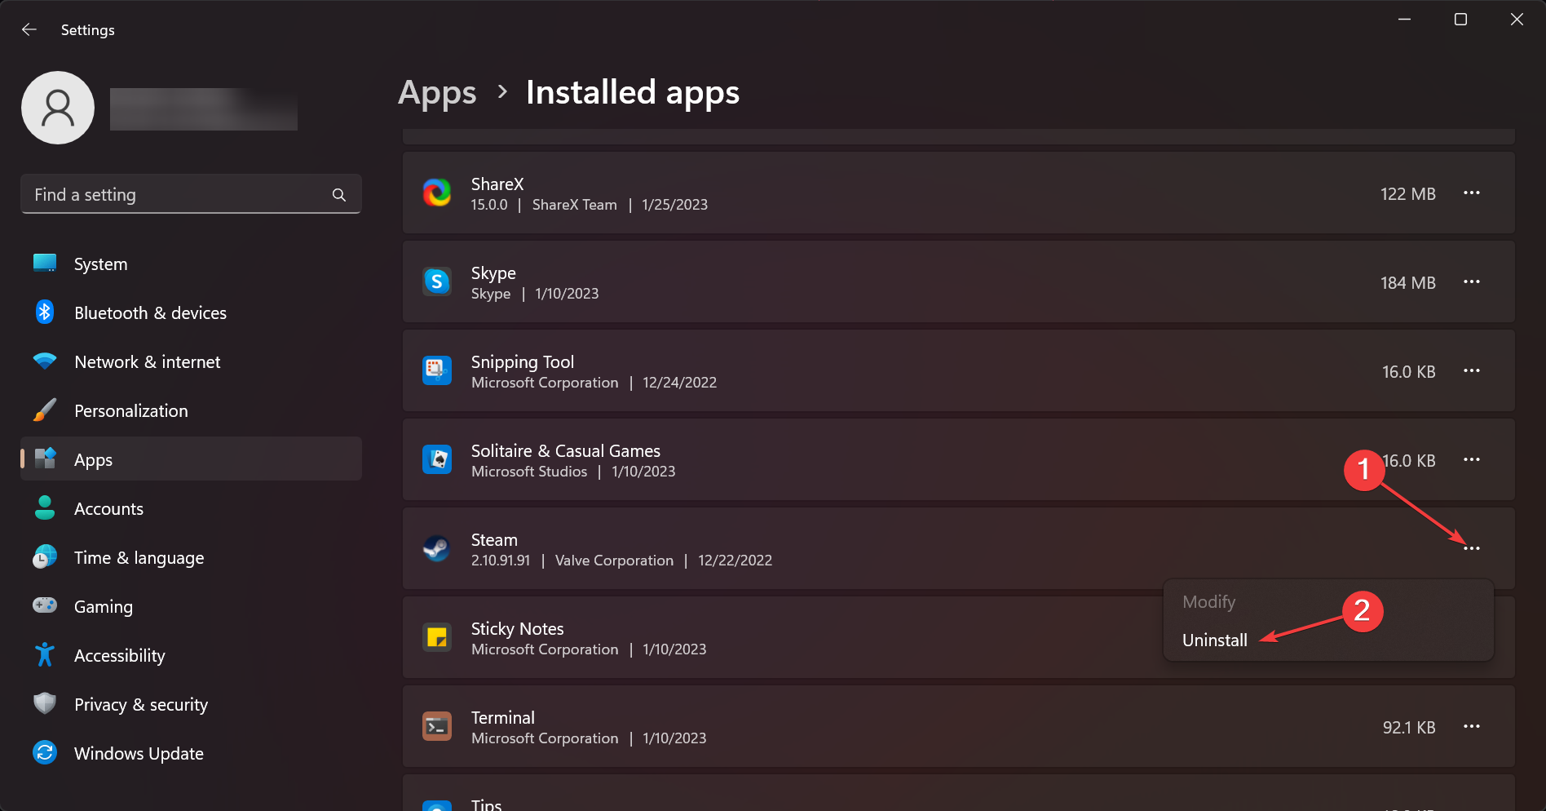Click the Apps breadcrumb link
The width and height of the screenshot is (1546, 811).
[437, 93]
